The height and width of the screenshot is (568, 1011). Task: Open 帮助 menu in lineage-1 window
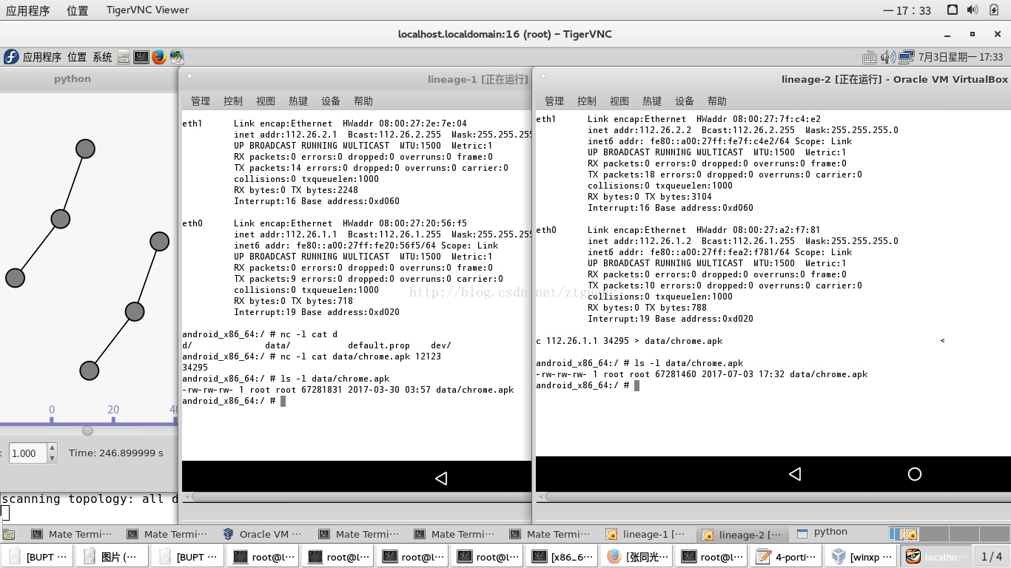click(x=363, y=101)
